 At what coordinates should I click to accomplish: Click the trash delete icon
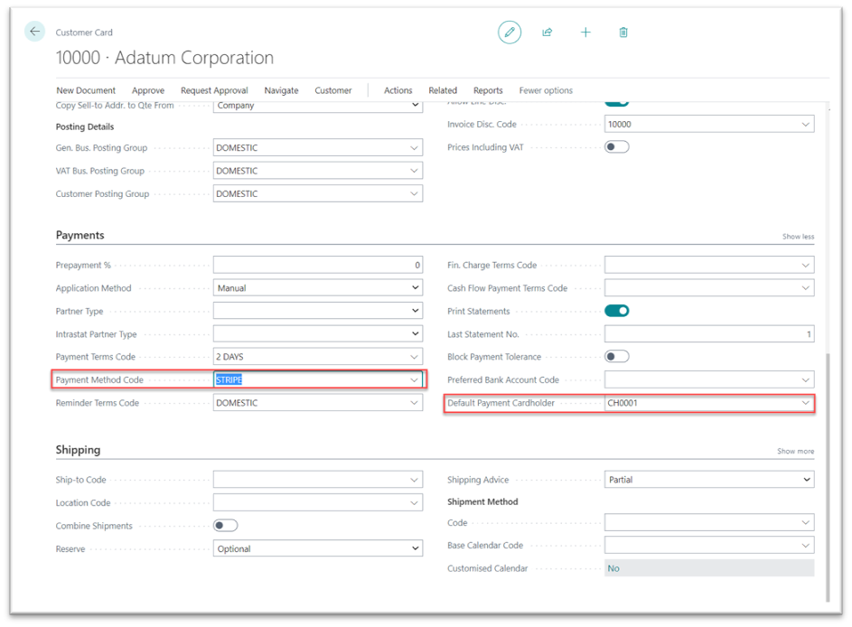[x=623, y=33]
